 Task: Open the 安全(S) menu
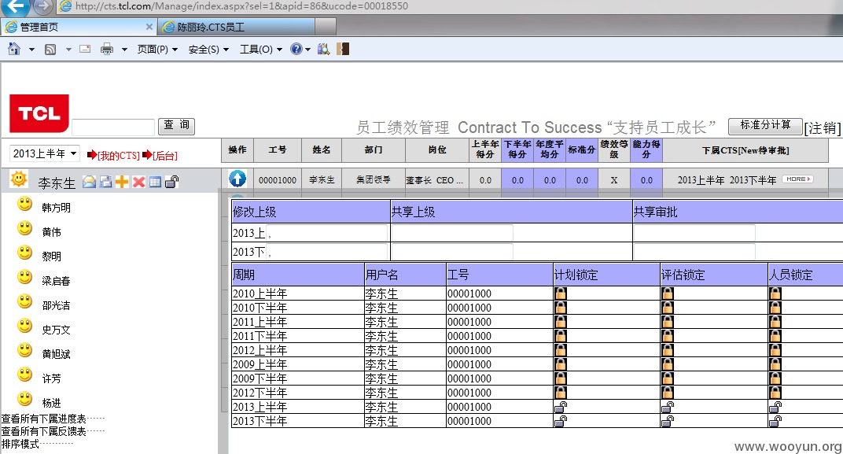[208, 50]
